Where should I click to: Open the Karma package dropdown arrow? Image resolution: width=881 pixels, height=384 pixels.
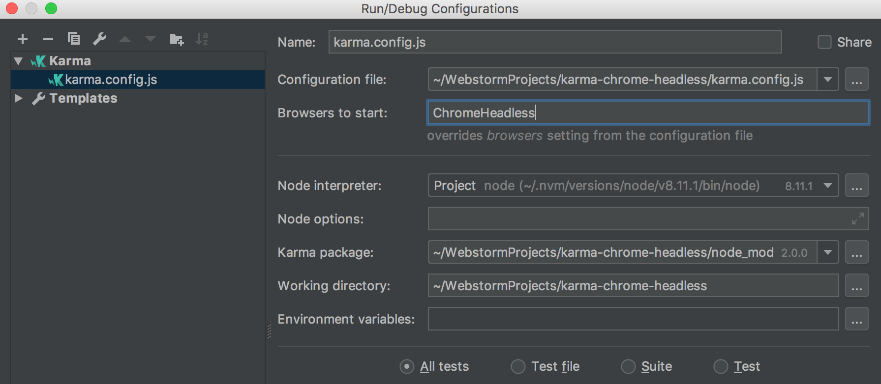828,252
